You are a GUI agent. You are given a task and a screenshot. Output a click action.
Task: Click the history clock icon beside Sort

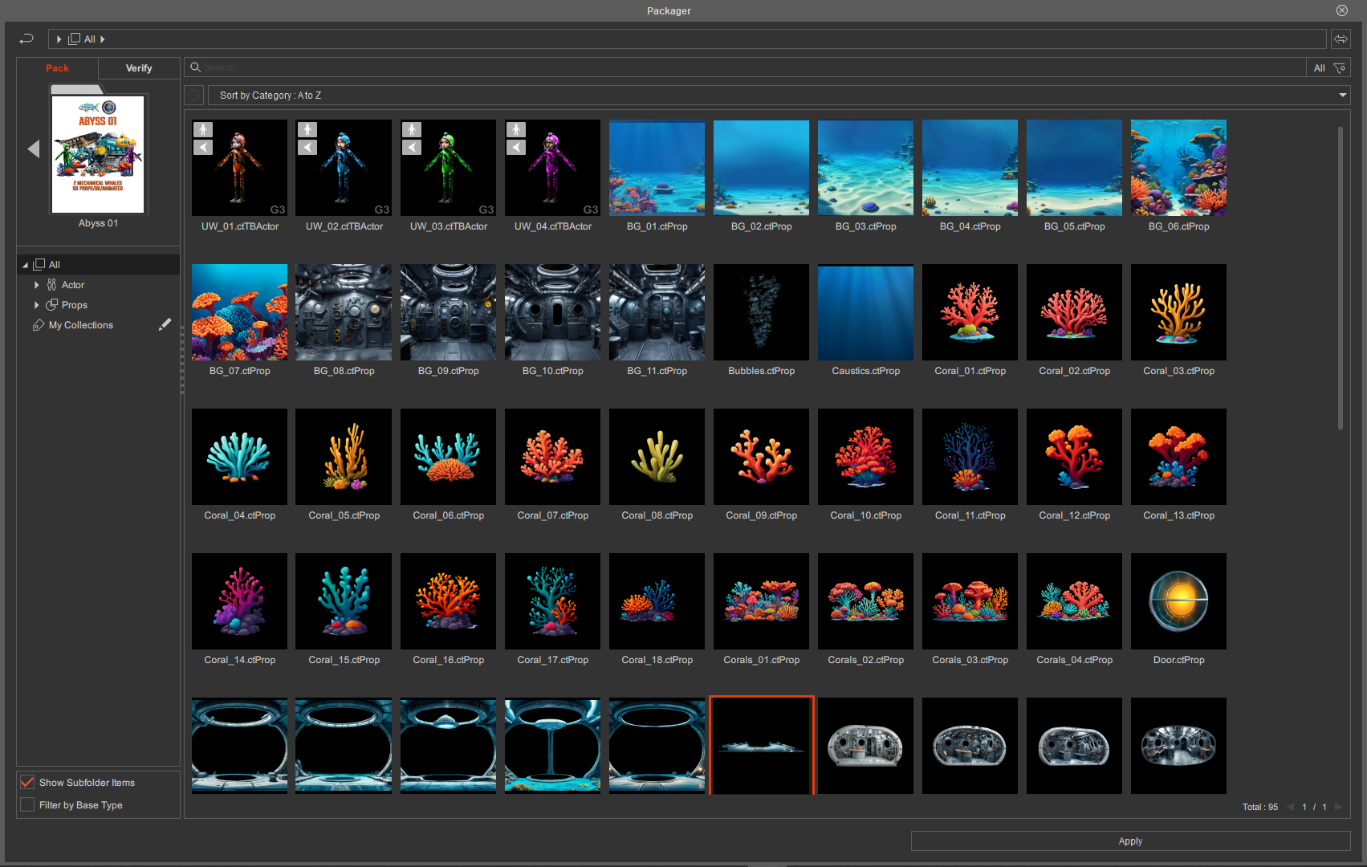[193, 96]
